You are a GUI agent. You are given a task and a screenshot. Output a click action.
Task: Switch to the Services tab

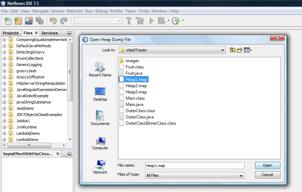coord(50,33)
